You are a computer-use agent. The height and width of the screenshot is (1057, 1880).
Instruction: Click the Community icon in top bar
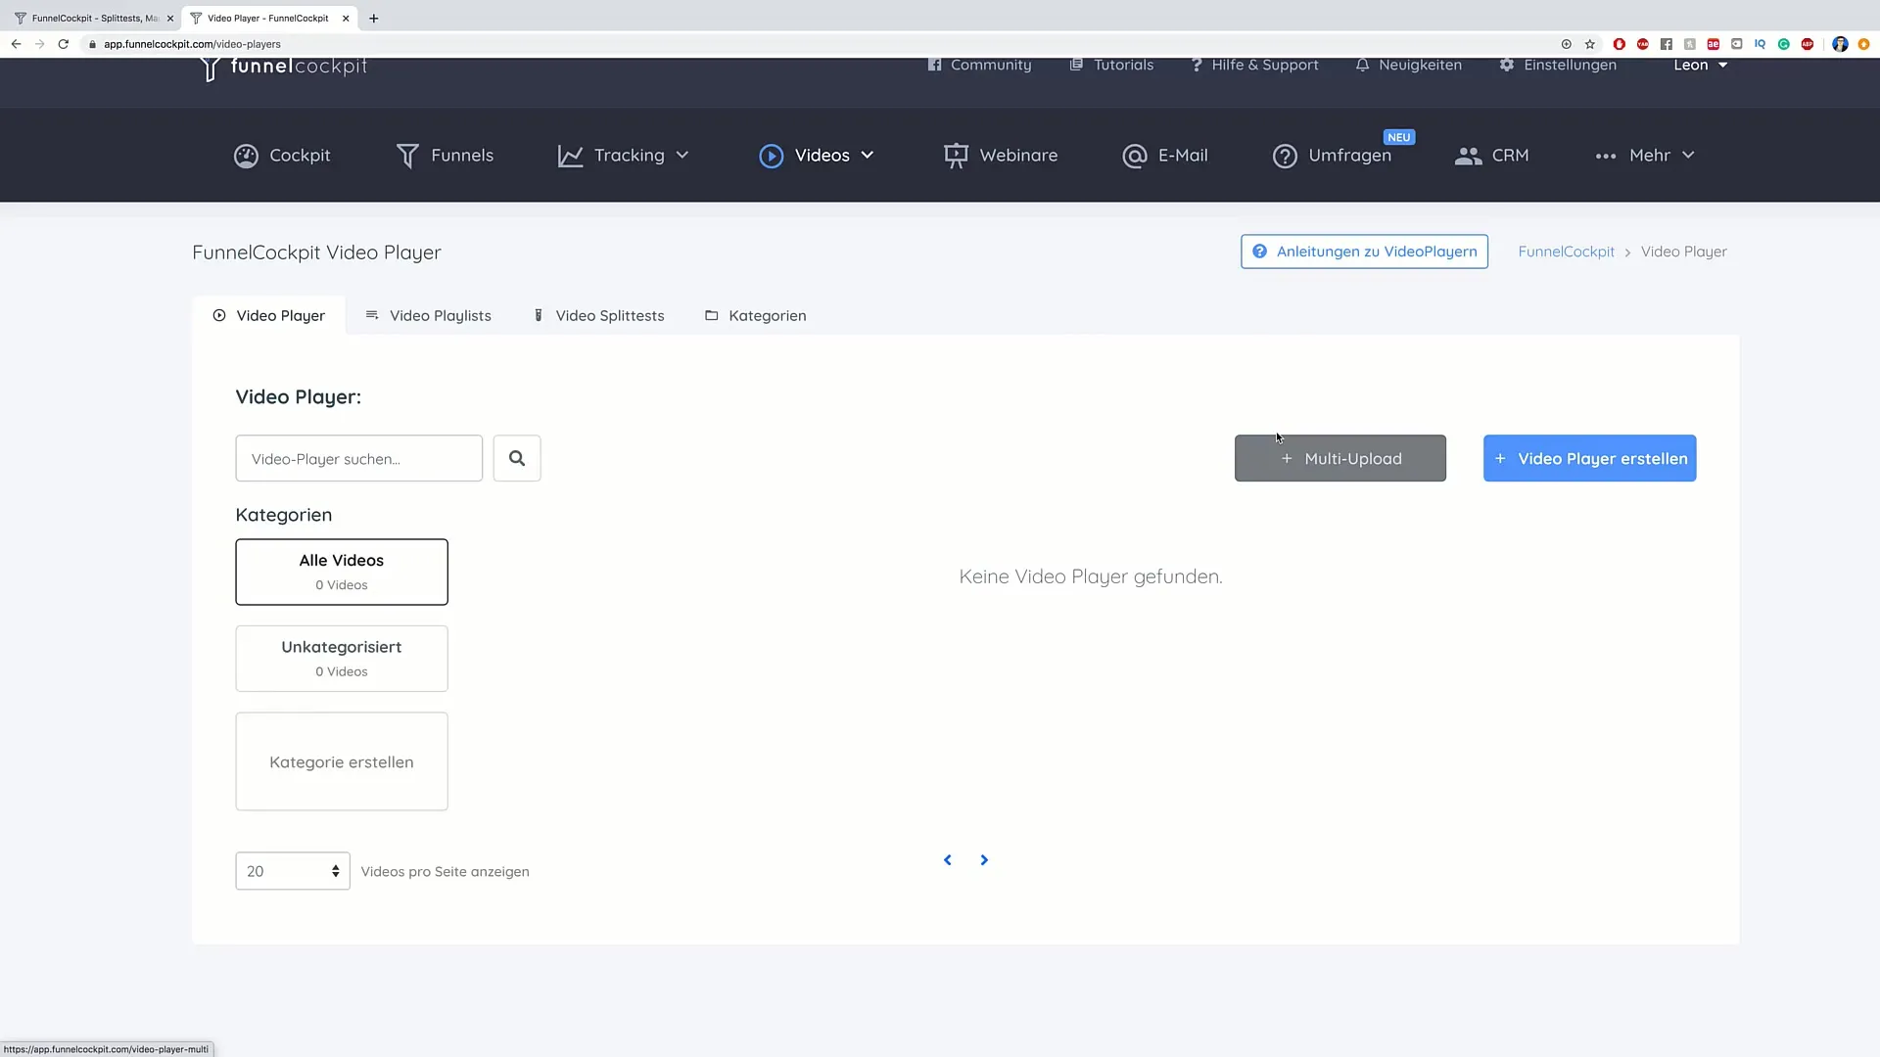pyautogui.click(x=933, y=65)
